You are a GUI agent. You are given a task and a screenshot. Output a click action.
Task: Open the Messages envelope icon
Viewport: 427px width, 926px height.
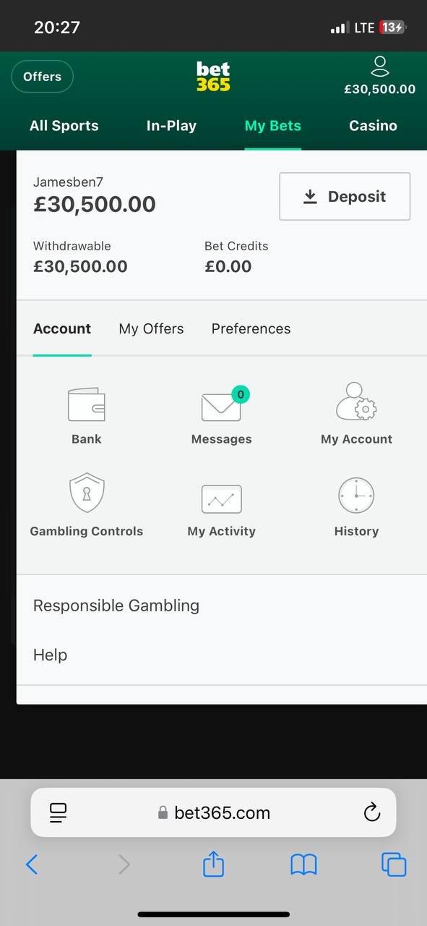pyautogui.click(x=221, y=405)
